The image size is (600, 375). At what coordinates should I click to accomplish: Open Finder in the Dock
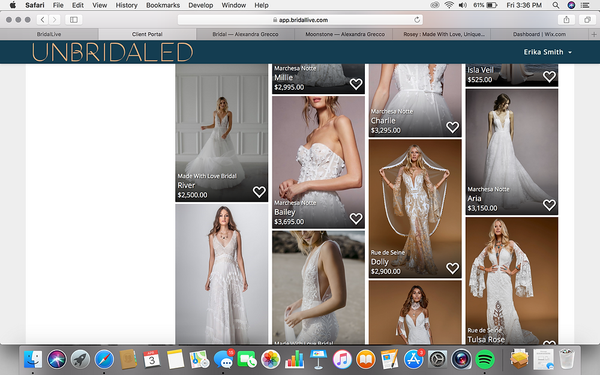(33, 359)
